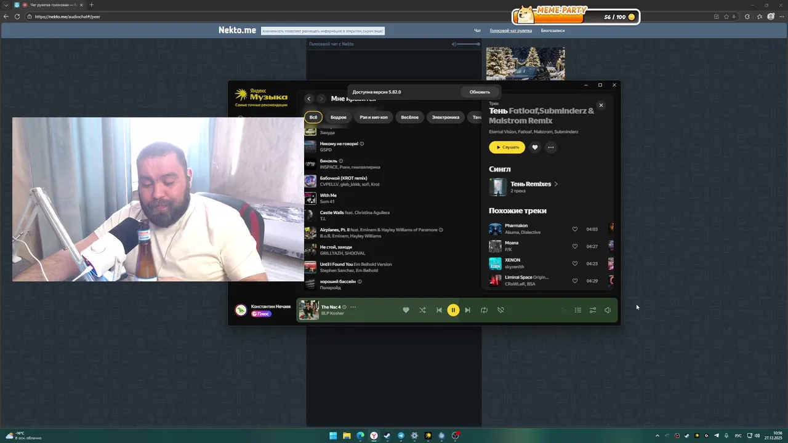Reload the browser page

(17, 17)
